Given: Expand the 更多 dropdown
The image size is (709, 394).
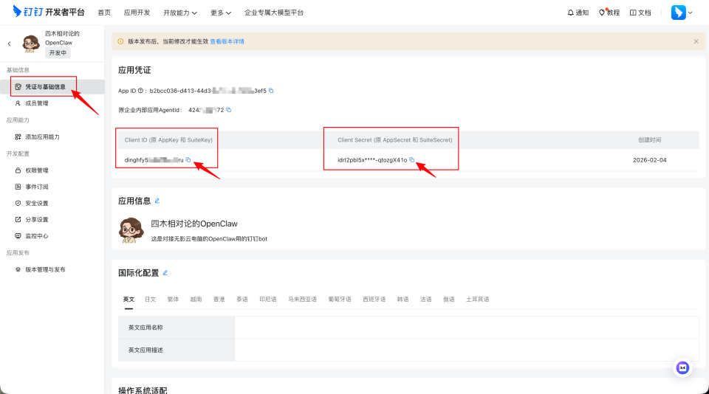Looking at the screenshot, I should coord(221,13).
